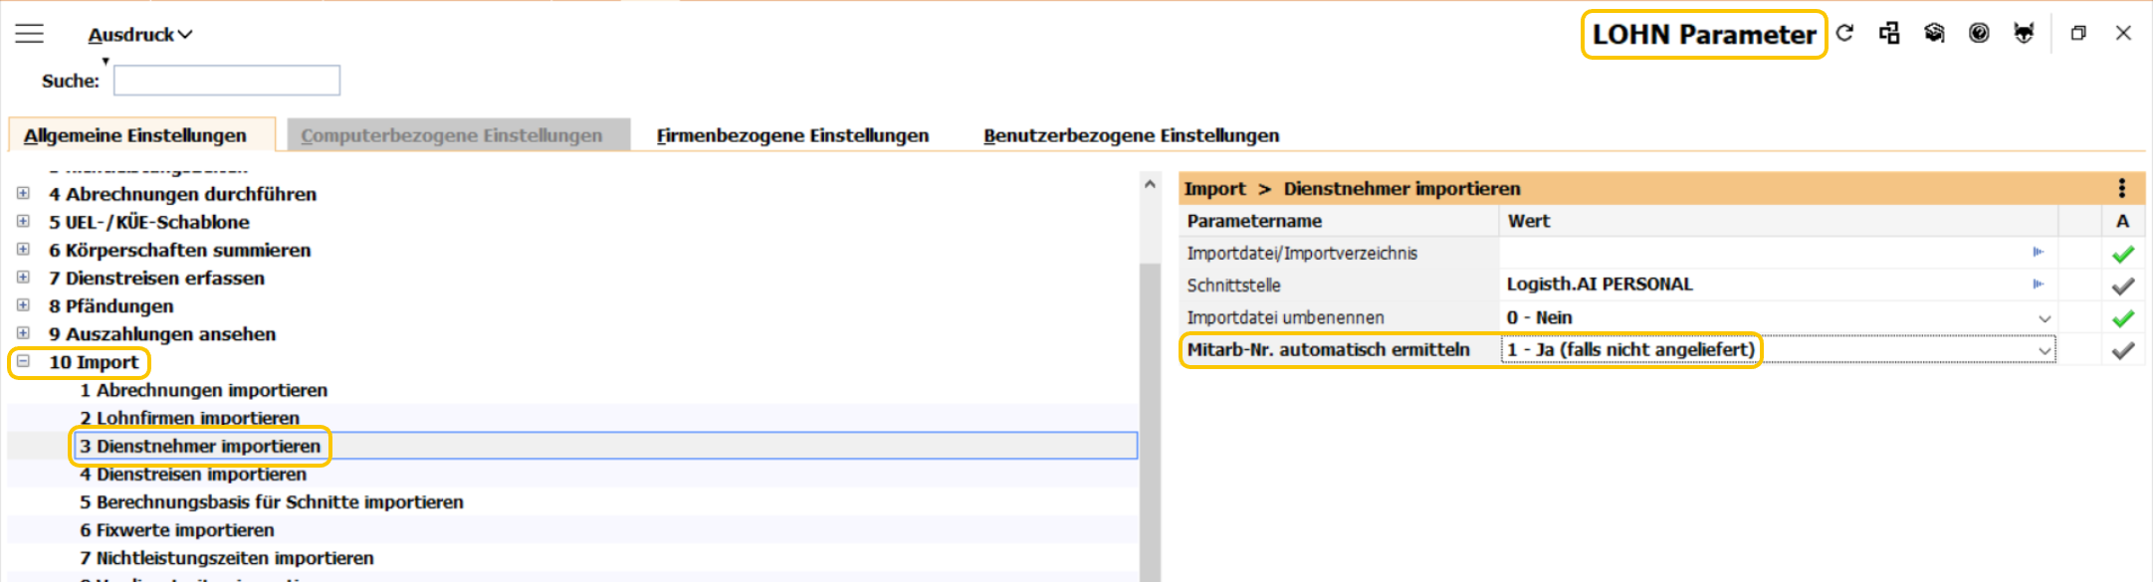Switch to Firmenbezogene Einstellungen tab
Viewport: 2153px width, 582px height.
792,135
